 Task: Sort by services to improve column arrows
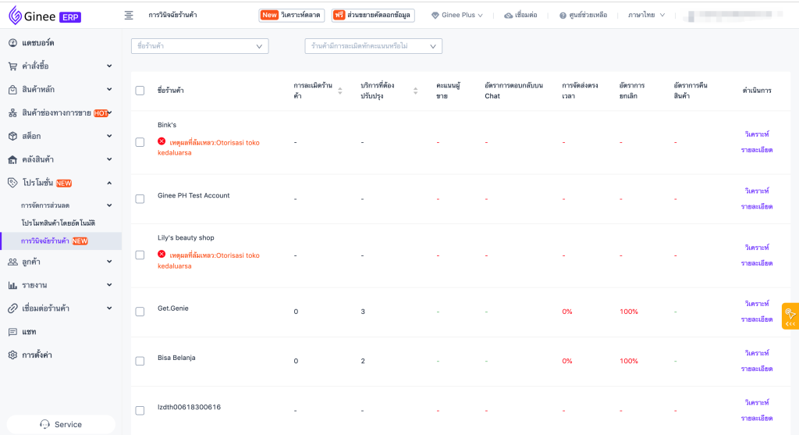(415, 91)
